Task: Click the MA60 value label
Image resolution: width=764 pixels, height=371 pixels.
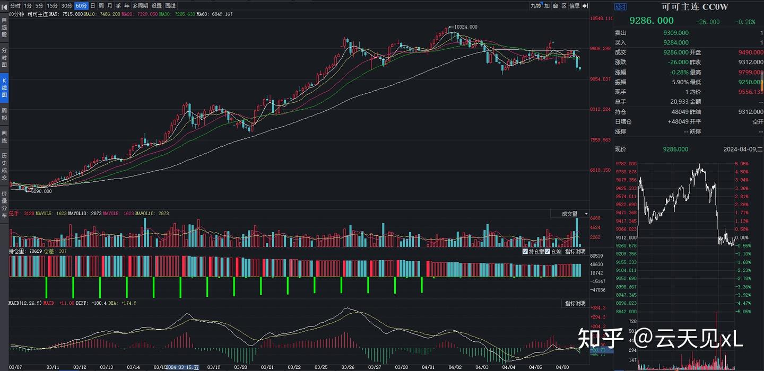Action: pos(215,14)
